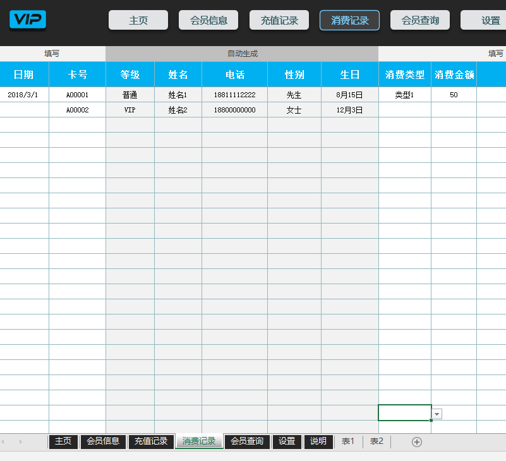Click the right sheet navigation arrow
Image resolution: width=506 pixels, height=461 pixels.
[21, 442]
